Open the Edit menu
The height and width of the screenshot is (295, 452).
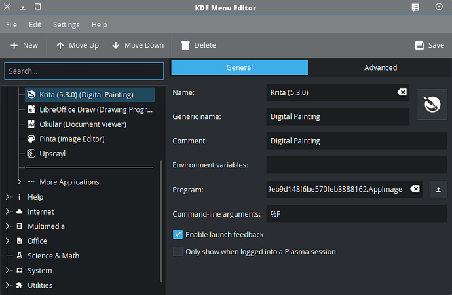35,24
